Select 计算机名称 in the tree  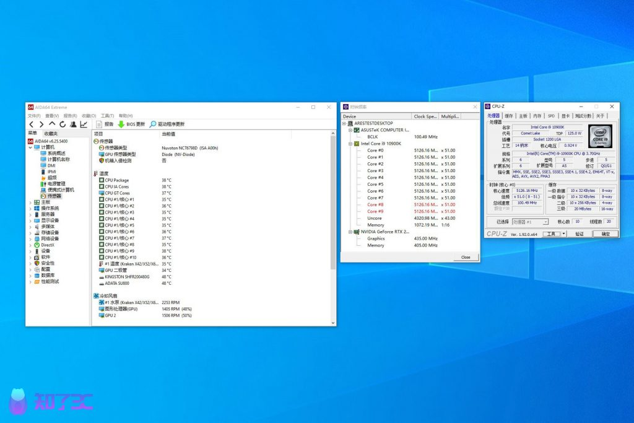coord(55,159)
